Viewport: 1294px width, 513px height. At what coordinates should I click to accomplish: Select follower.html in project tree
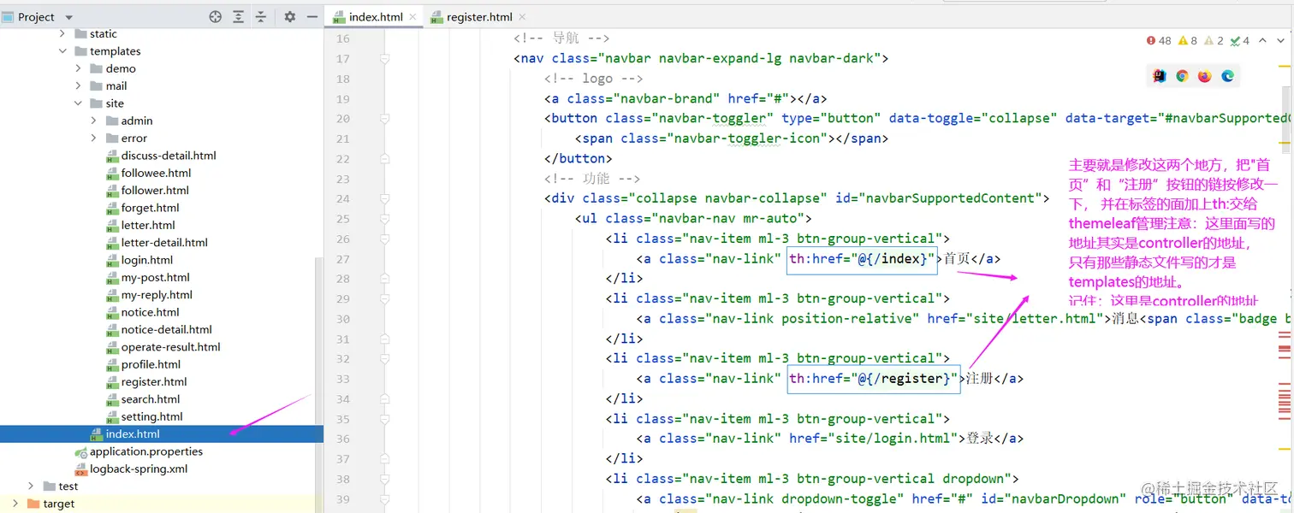147,190
